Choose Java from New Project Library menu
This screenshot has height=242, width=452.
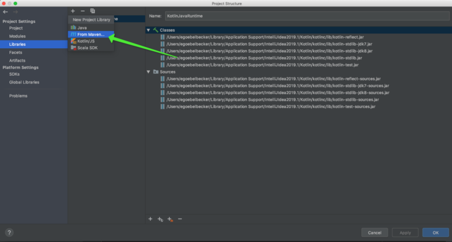(x=82, y=28)
